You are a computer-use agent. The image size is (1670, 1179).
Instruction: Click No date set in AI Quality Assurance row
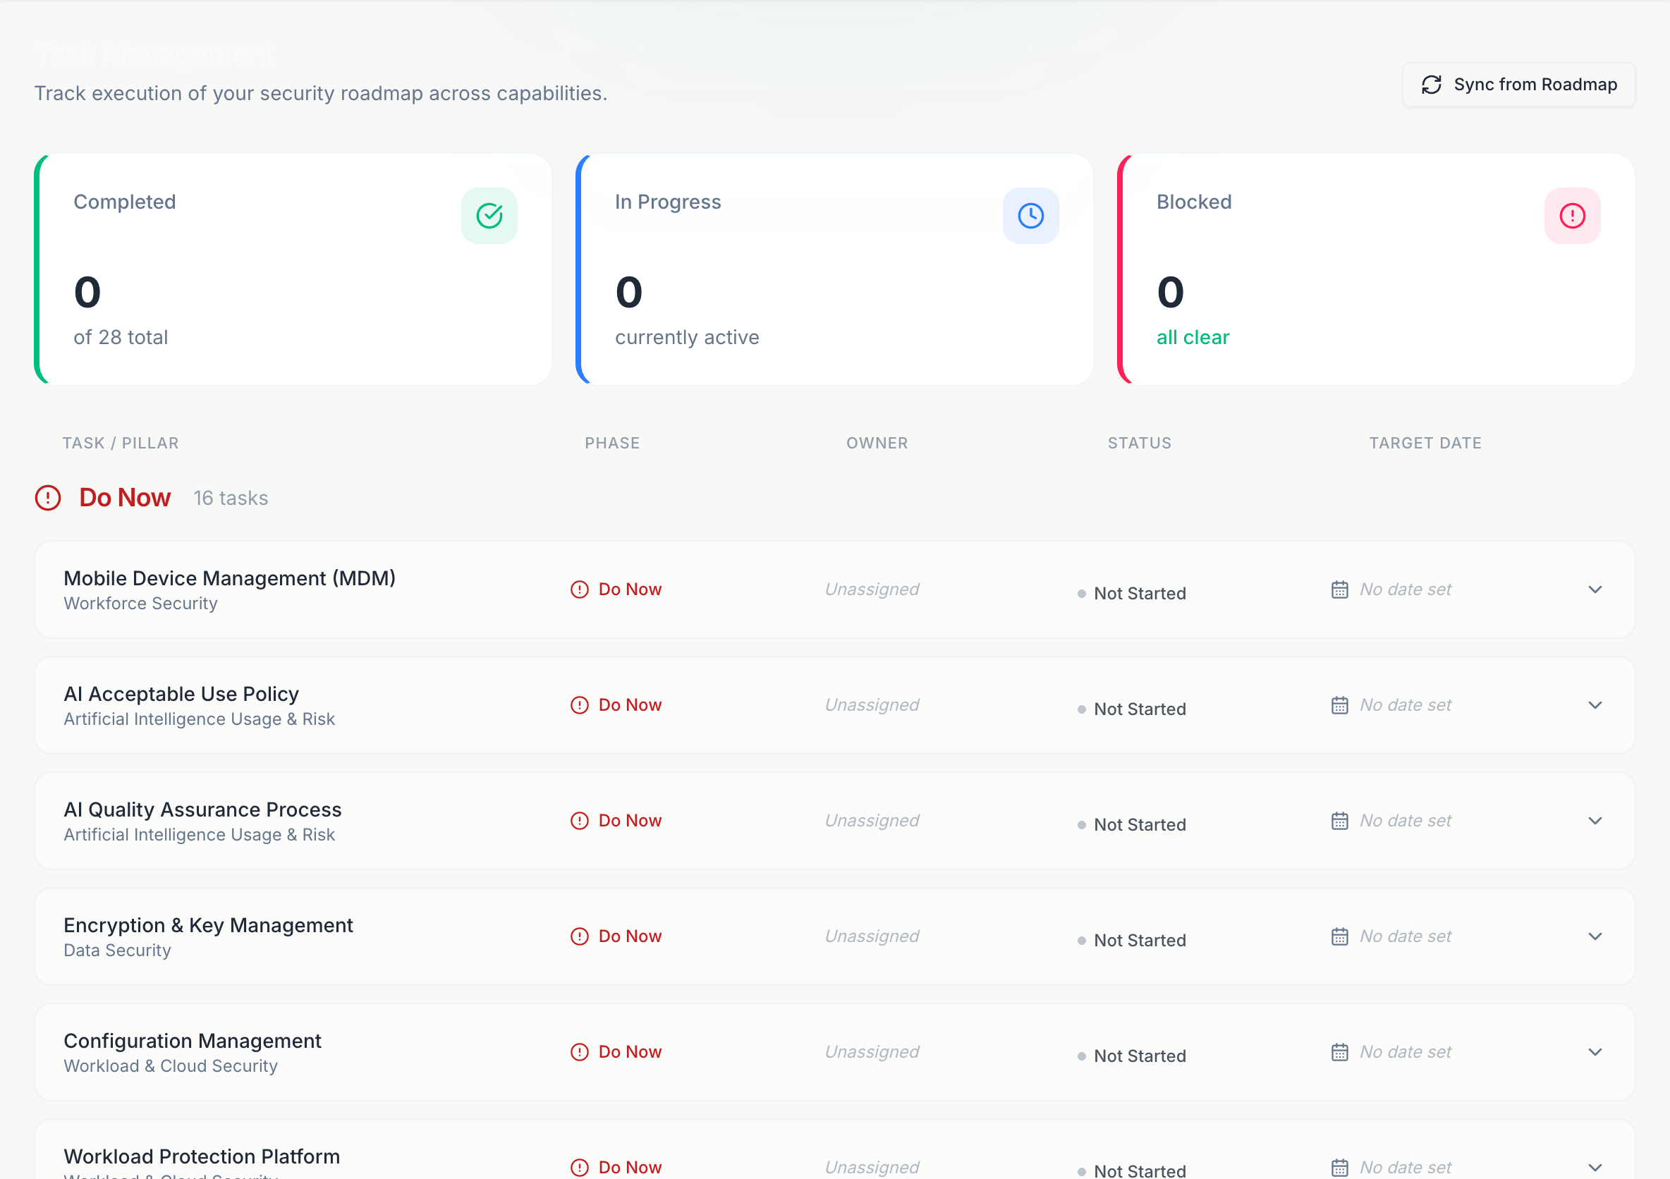pyautogui.click(x=1406, y=821)
